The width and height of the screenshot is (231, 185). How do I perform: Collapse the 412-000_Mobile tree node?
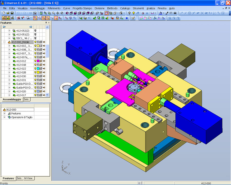point(4,42)
